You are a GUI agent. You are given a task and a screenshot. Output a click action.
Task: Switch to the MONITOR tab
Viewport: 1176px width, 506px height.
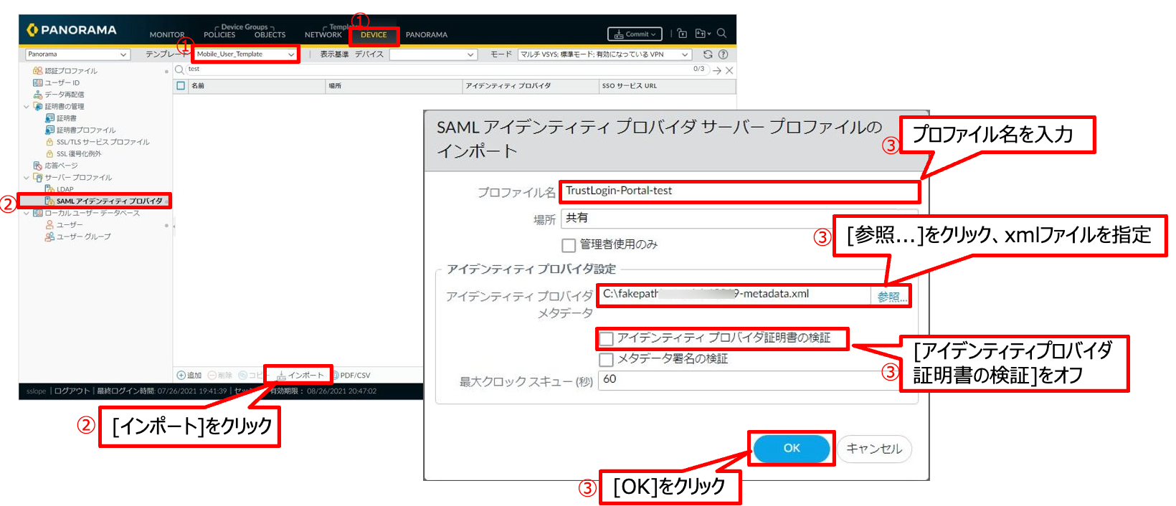pyautogui.click(x=167, y=34)
